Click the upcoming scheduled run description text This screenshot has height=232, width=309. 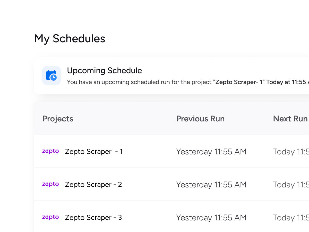[139, 82]
